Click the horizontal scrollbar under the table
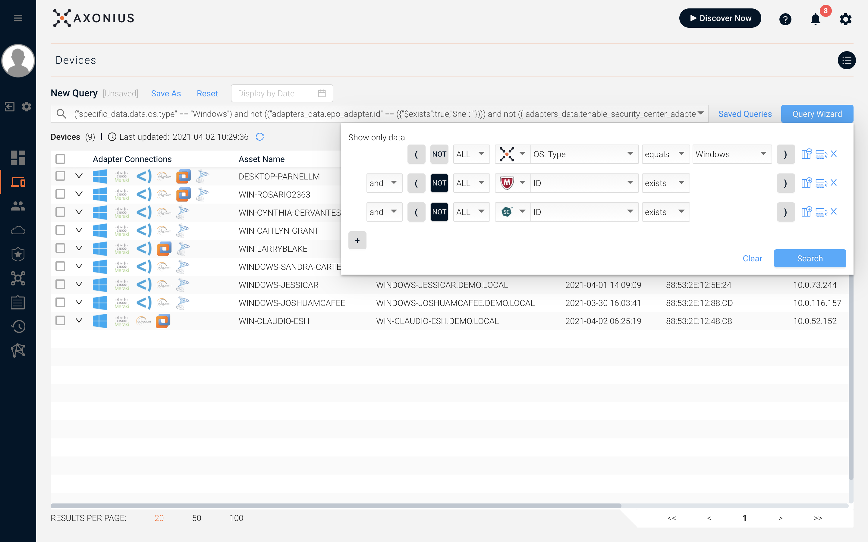The image size is (868, 542). pos(336,506)
